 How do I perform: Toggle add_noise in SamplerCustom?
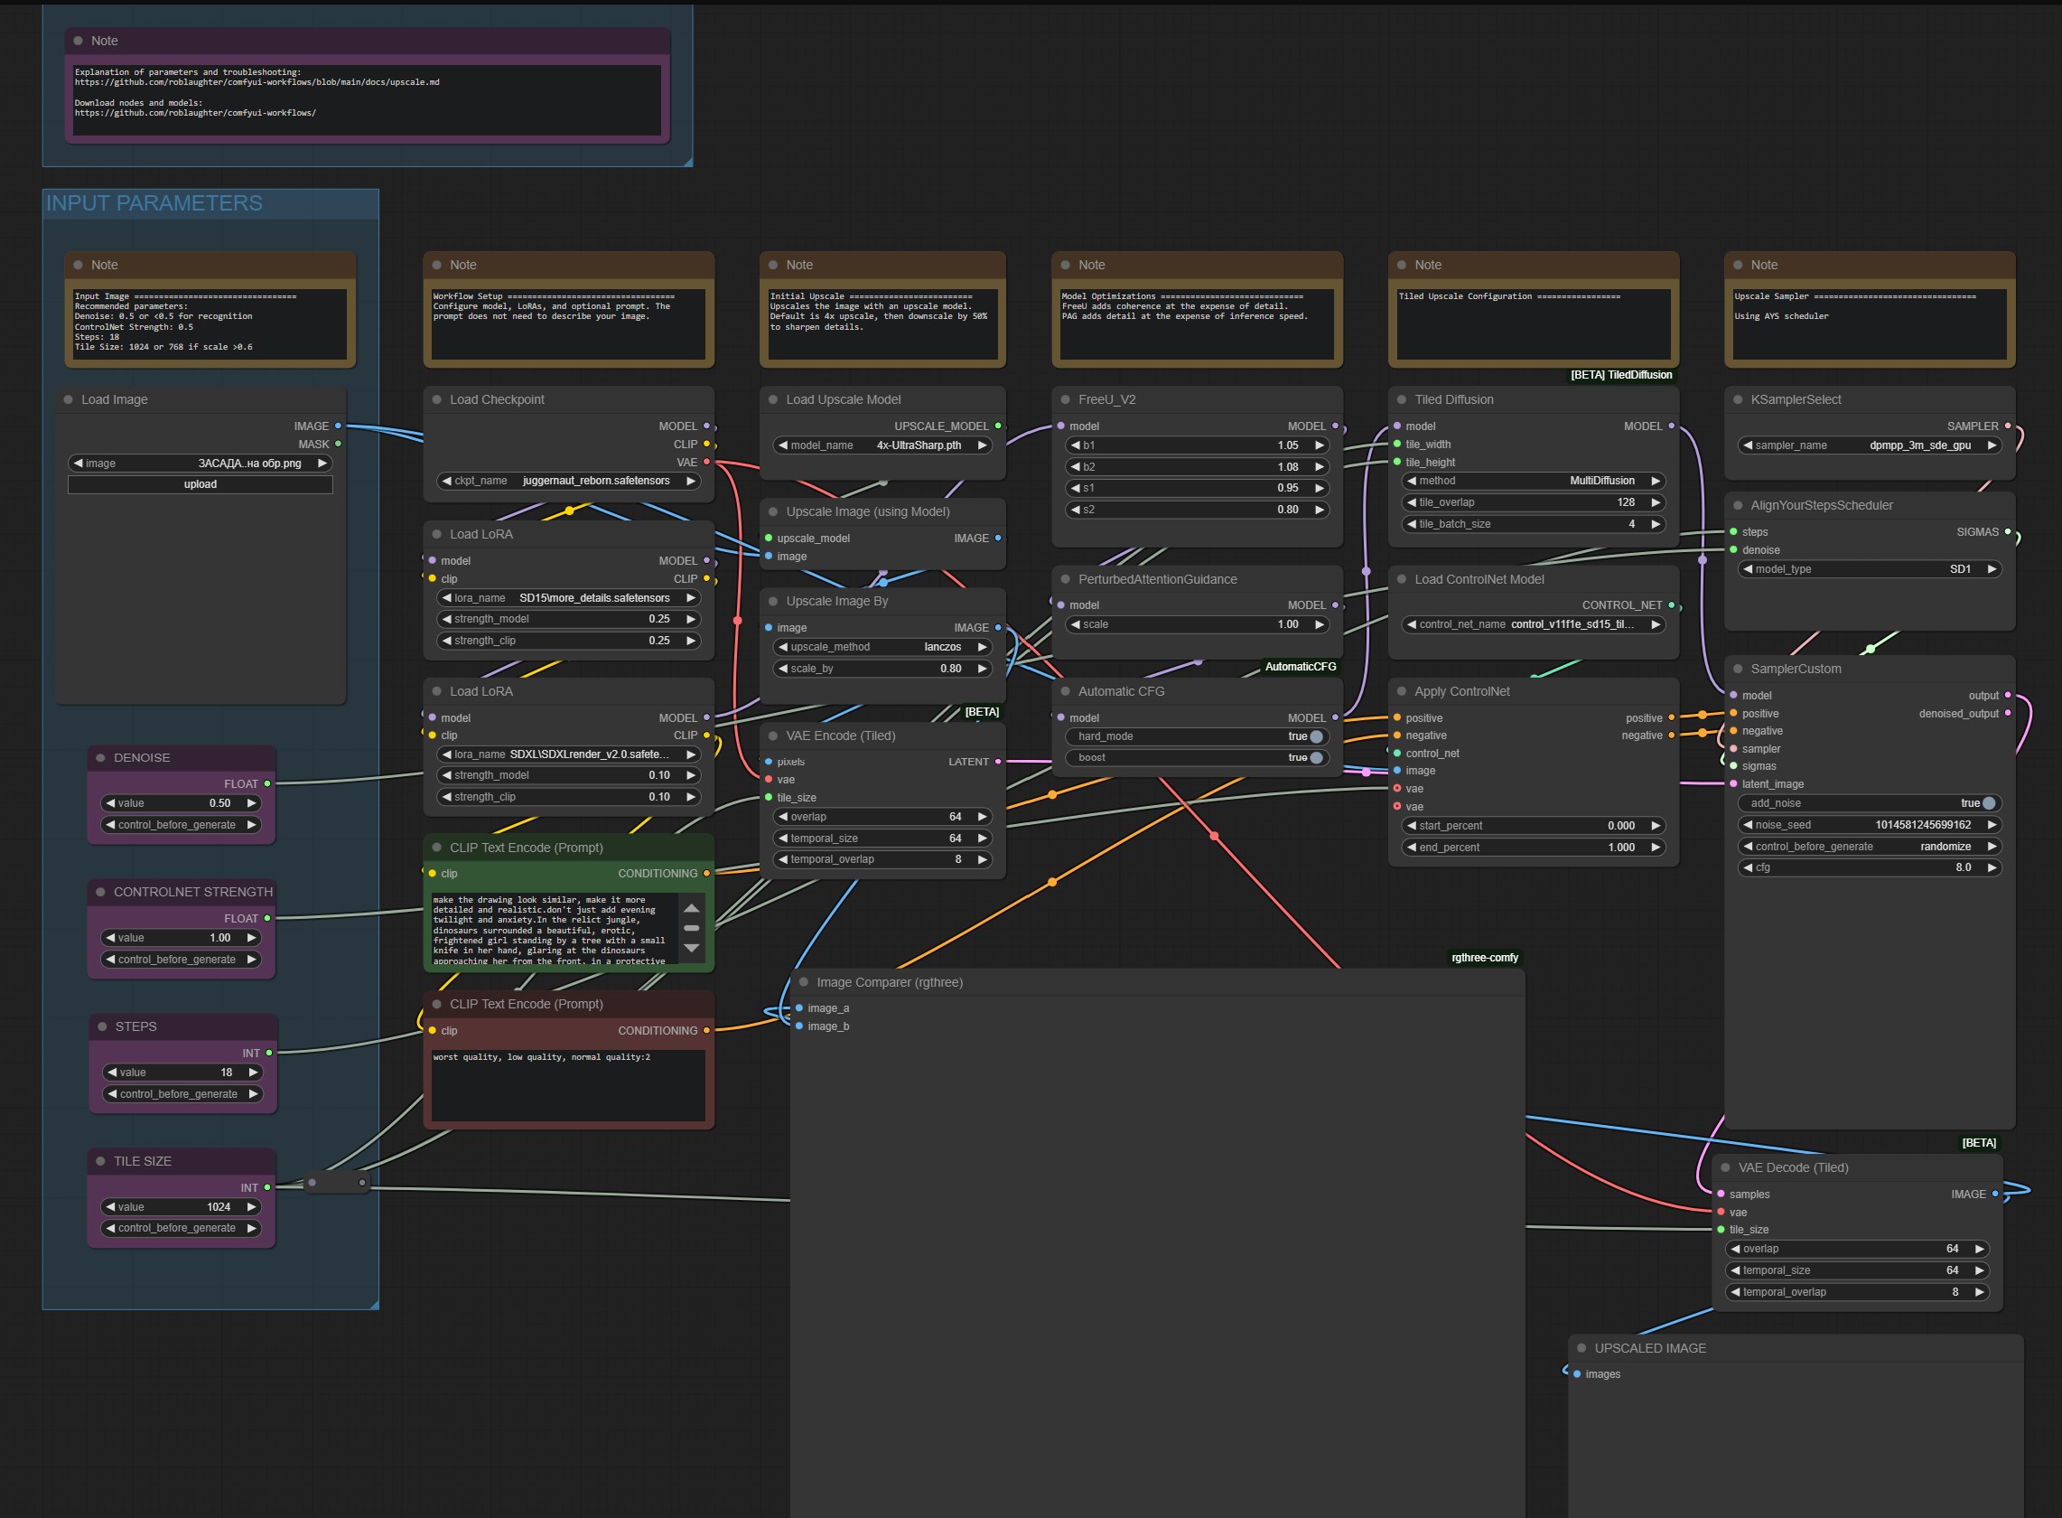click(1989, 803)
